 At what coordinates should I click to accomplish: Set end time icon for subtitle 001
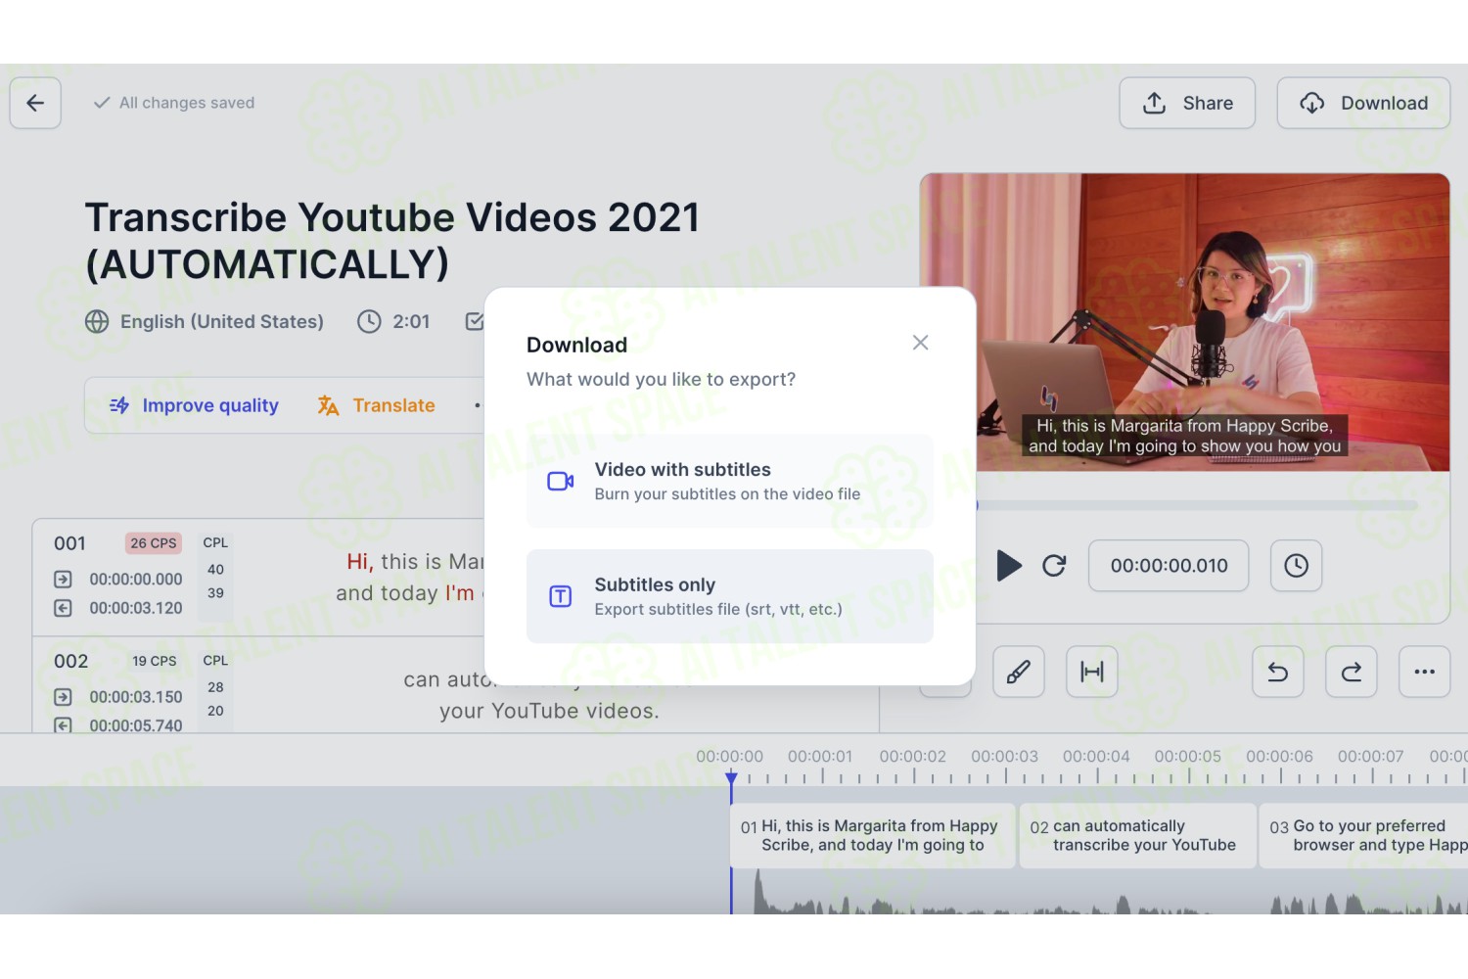(63, 608)
